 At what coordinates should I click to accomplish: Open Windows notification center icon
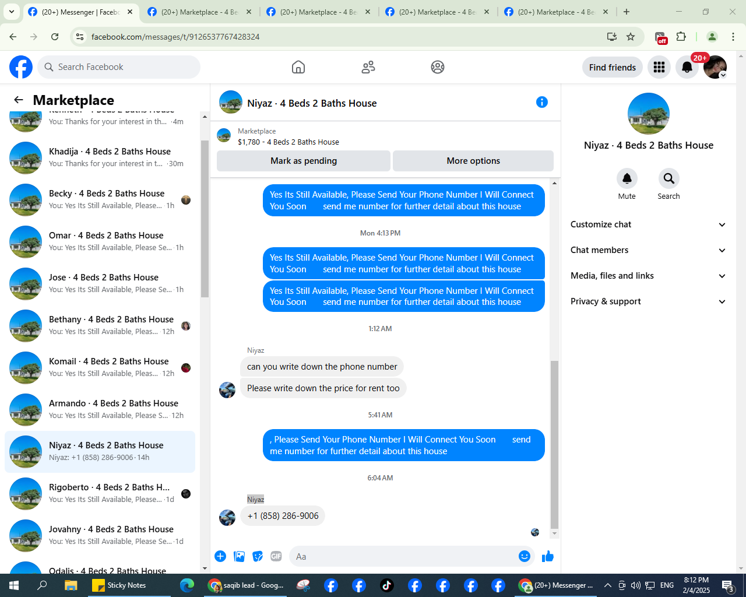coord(727,585)
